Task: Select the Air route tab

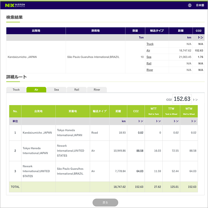Action: tap(36, 90)
